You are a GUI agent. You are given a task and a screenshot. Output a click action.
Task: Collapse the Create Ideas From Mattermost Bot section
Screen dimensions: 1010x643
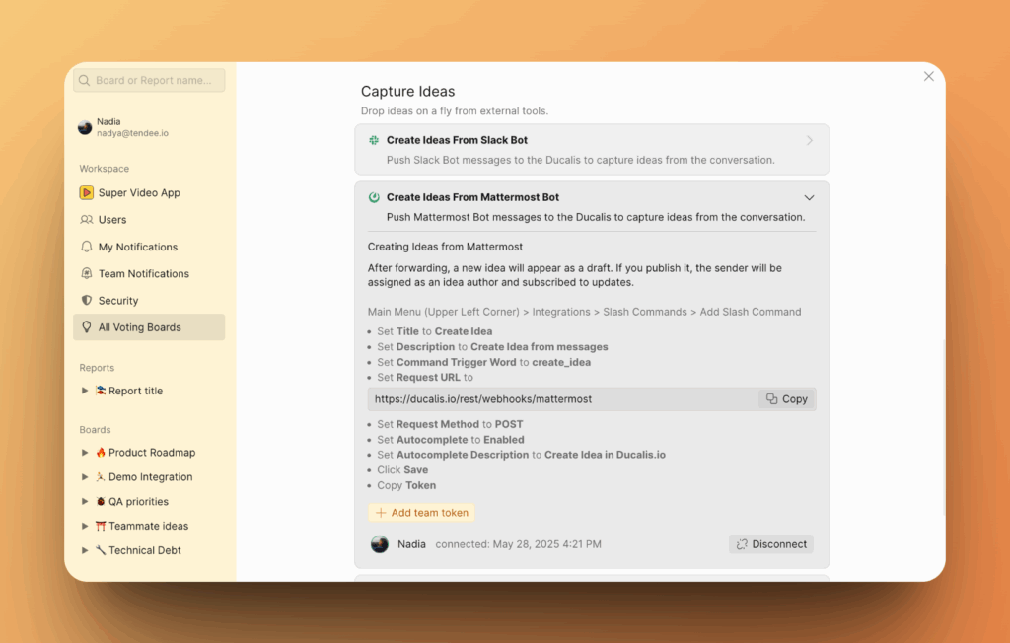809,197
